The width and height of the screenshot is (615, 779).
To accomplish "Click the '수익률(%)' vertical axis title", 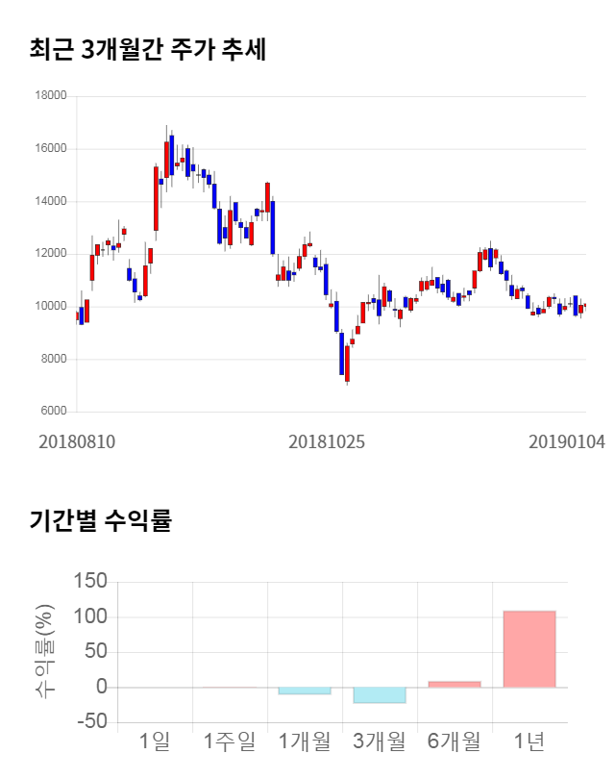I will (x=45, y=652).
